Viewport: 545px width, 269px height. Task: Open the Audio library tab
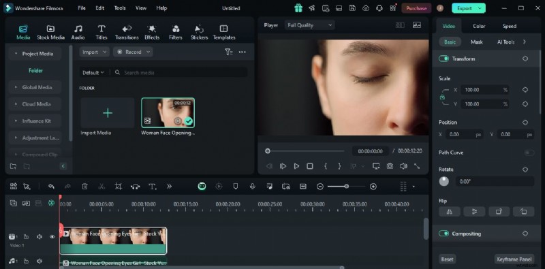[x=78, y=32]
